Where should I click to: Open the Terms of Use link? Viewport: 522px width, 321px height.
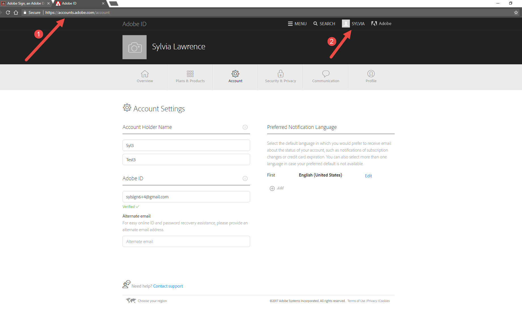pos(356,301)
